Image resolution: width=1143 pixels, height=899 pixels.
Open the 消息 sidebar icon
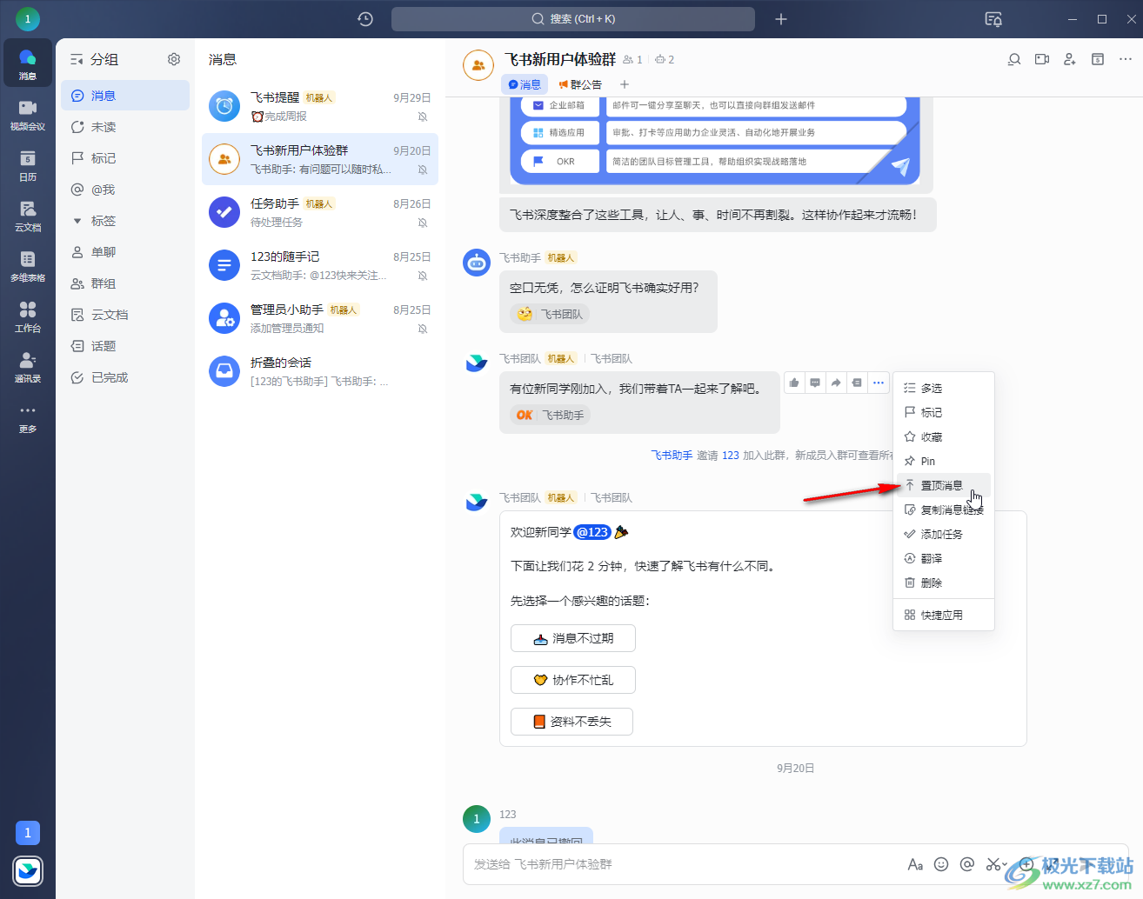coord(28,64)
